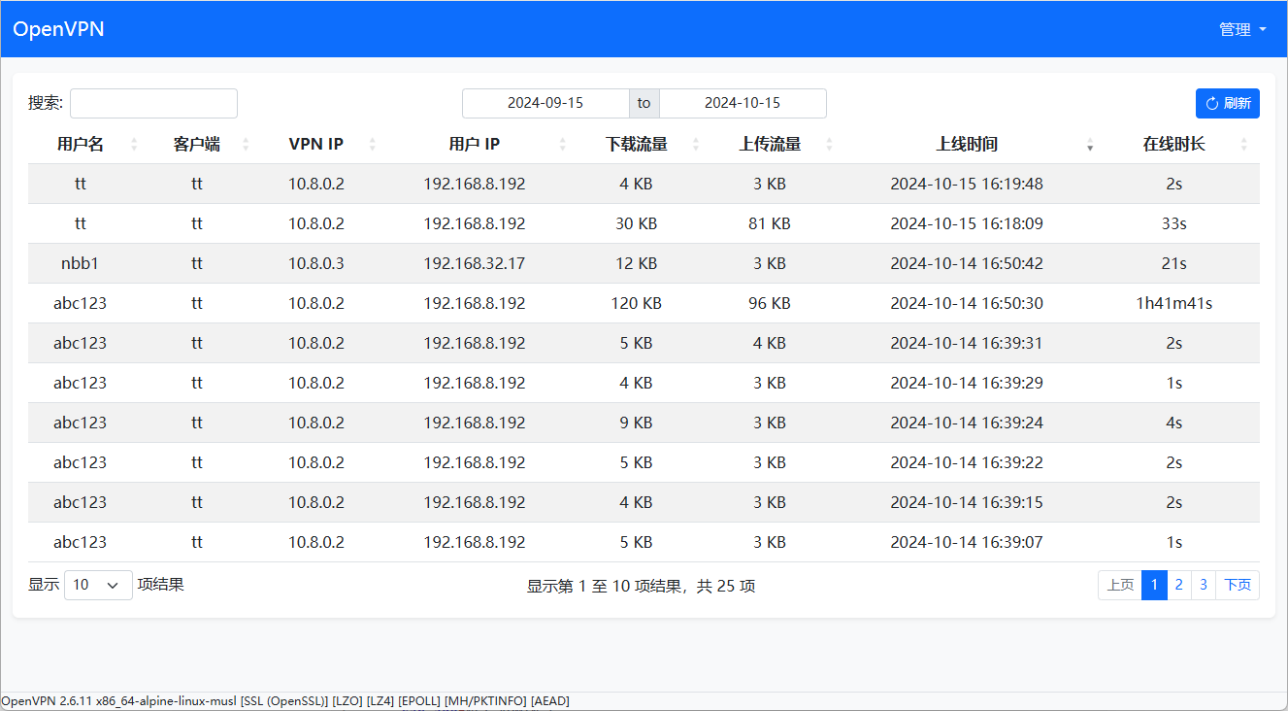Click download value 120 KB

pyautogui.click(x=637, y=303)
